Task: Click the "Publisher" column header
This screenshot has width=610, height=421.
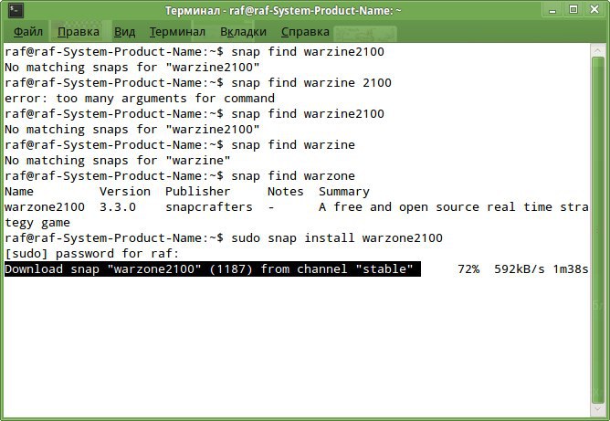Action: point(198,192)
